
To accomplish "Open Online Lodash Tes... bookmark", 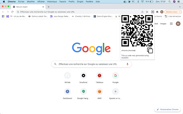I will (x=38, y=17).
